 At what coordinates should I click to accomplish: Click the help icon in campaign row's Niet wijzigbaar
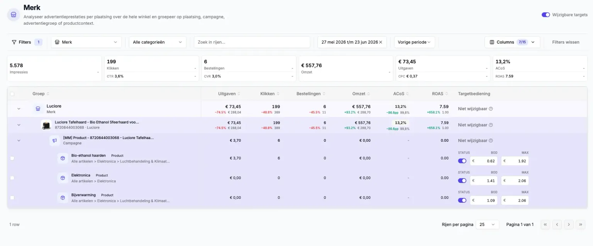(491, 141)
